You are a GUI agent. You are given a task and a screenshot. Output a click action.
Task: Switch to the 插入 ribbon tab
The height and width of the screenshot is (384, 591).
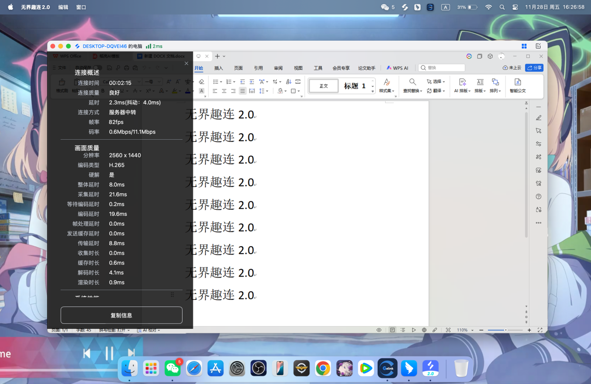click(218, 68)
